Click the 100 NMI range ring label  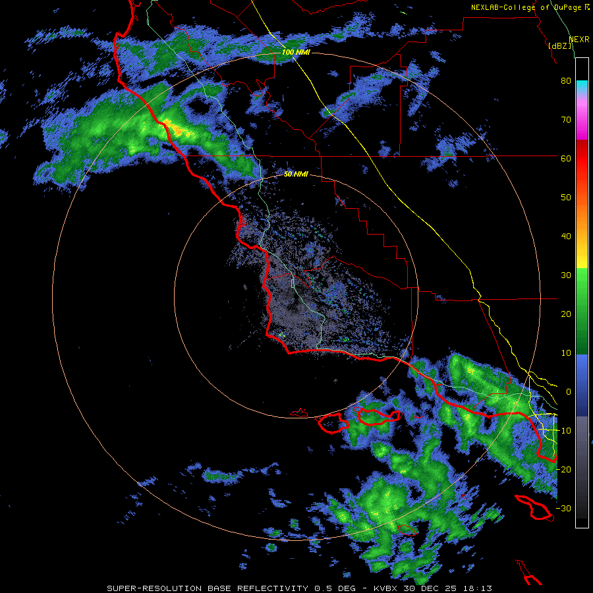[x=296, y=52]
